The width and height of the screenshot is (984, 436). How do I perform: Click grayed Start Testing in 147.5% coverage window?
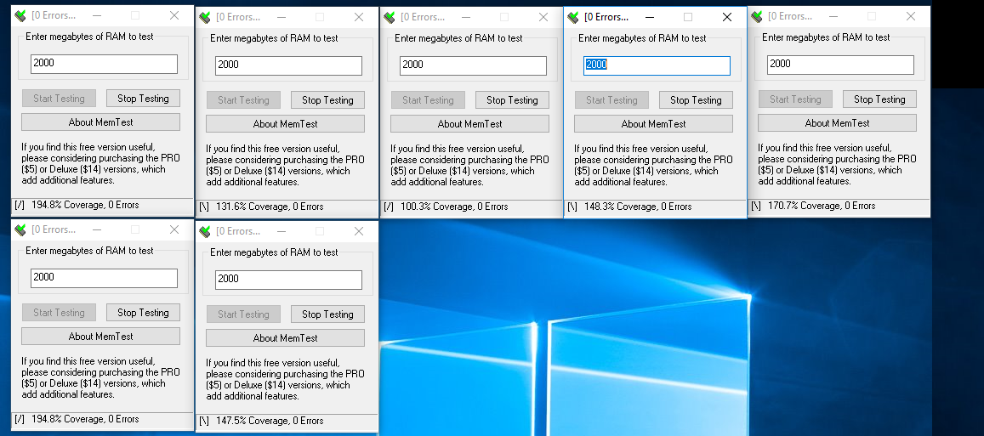(243, 314)
